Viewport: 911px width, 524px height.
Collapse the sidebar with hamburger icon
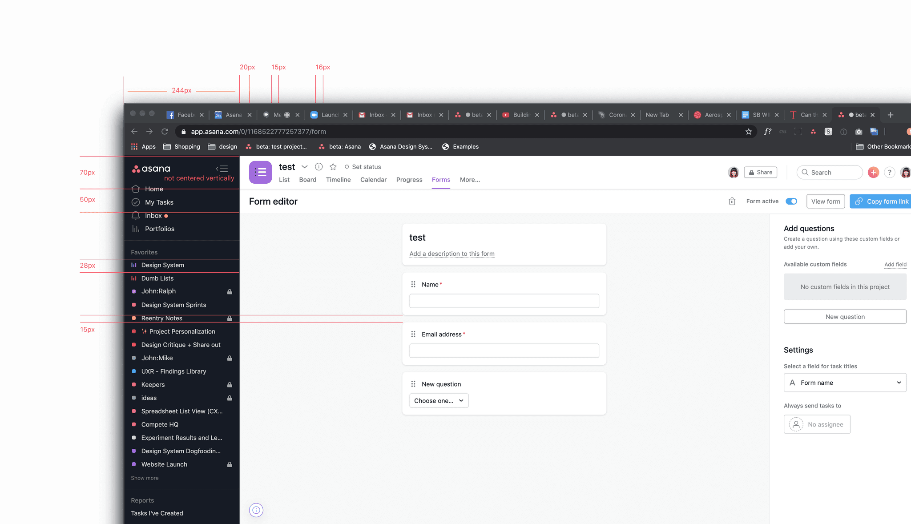(x=222, y=169)
